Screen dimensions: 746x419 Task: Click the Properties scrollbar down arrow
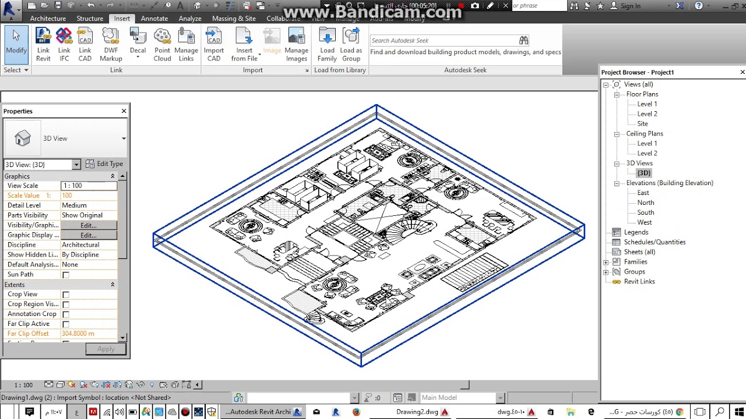coord(122,338)
